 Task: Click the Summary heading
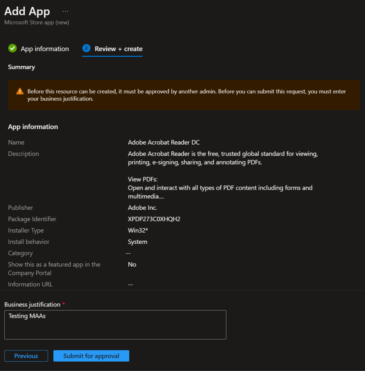(21, 67)
